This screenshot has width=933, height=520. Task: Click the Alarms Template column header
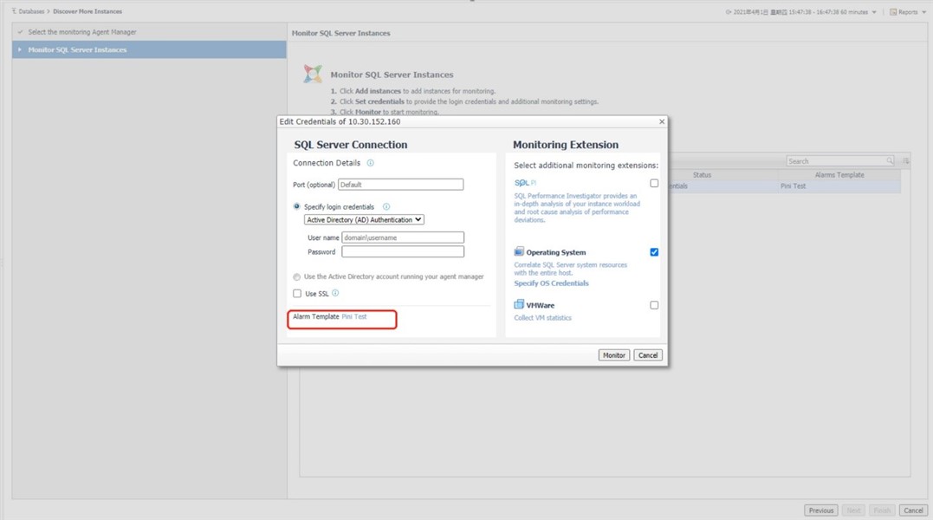click(x=839, y=175)
